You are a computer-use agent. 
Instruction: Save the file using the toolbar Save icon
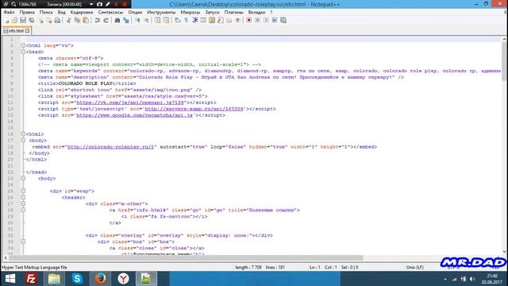(x=23, y=21)
